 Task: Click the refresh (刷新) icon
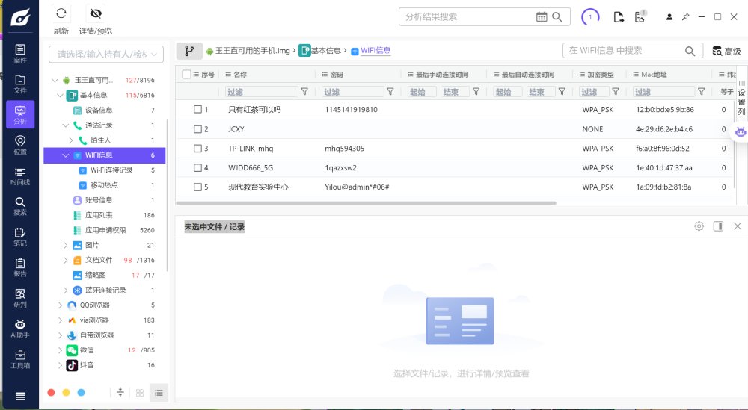[61, 13]
